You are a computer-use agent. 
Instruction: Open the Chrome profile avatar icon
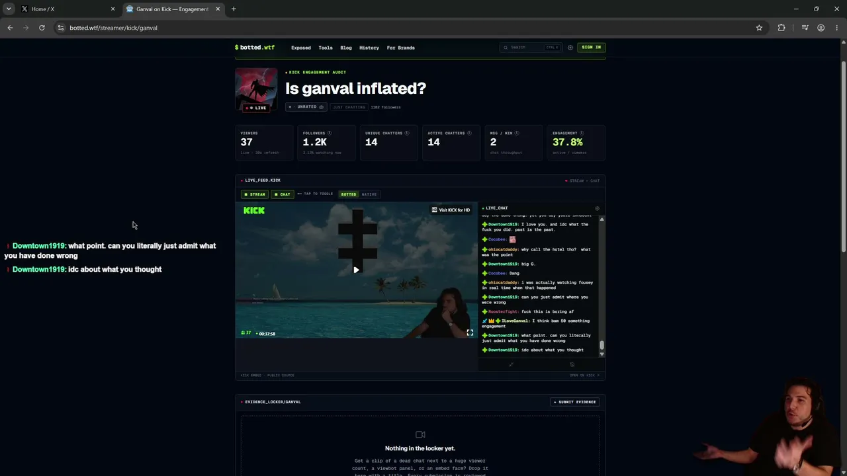coord(821,28)
